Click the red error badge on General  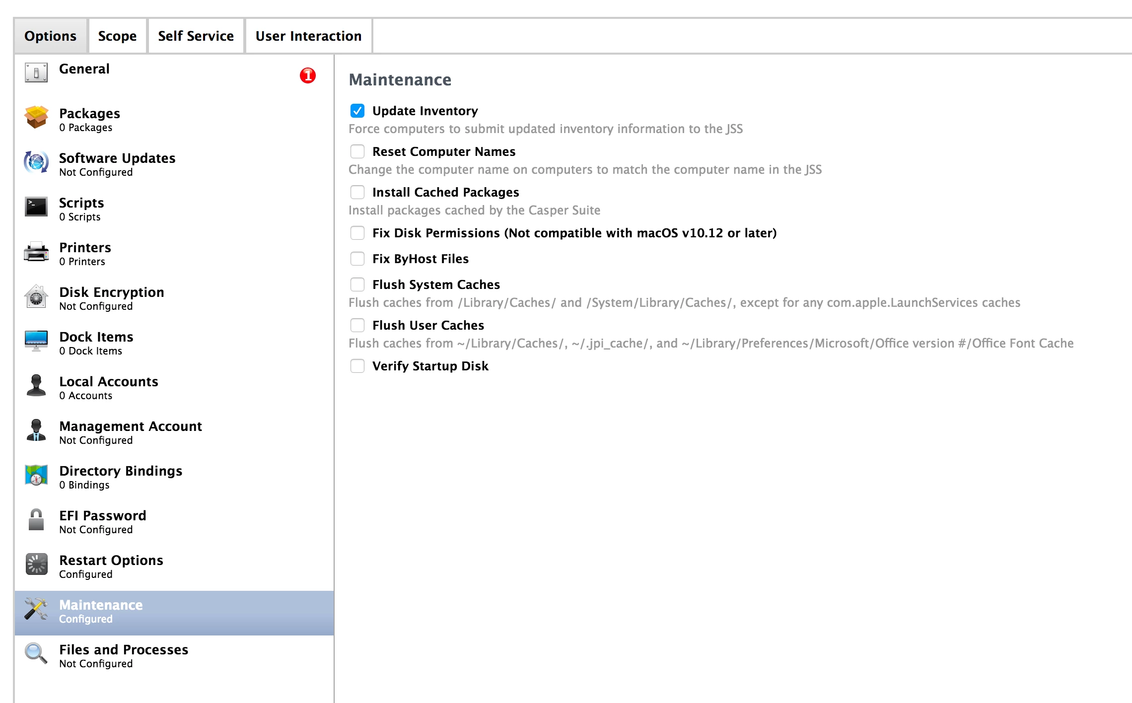[x=308, y=75]
